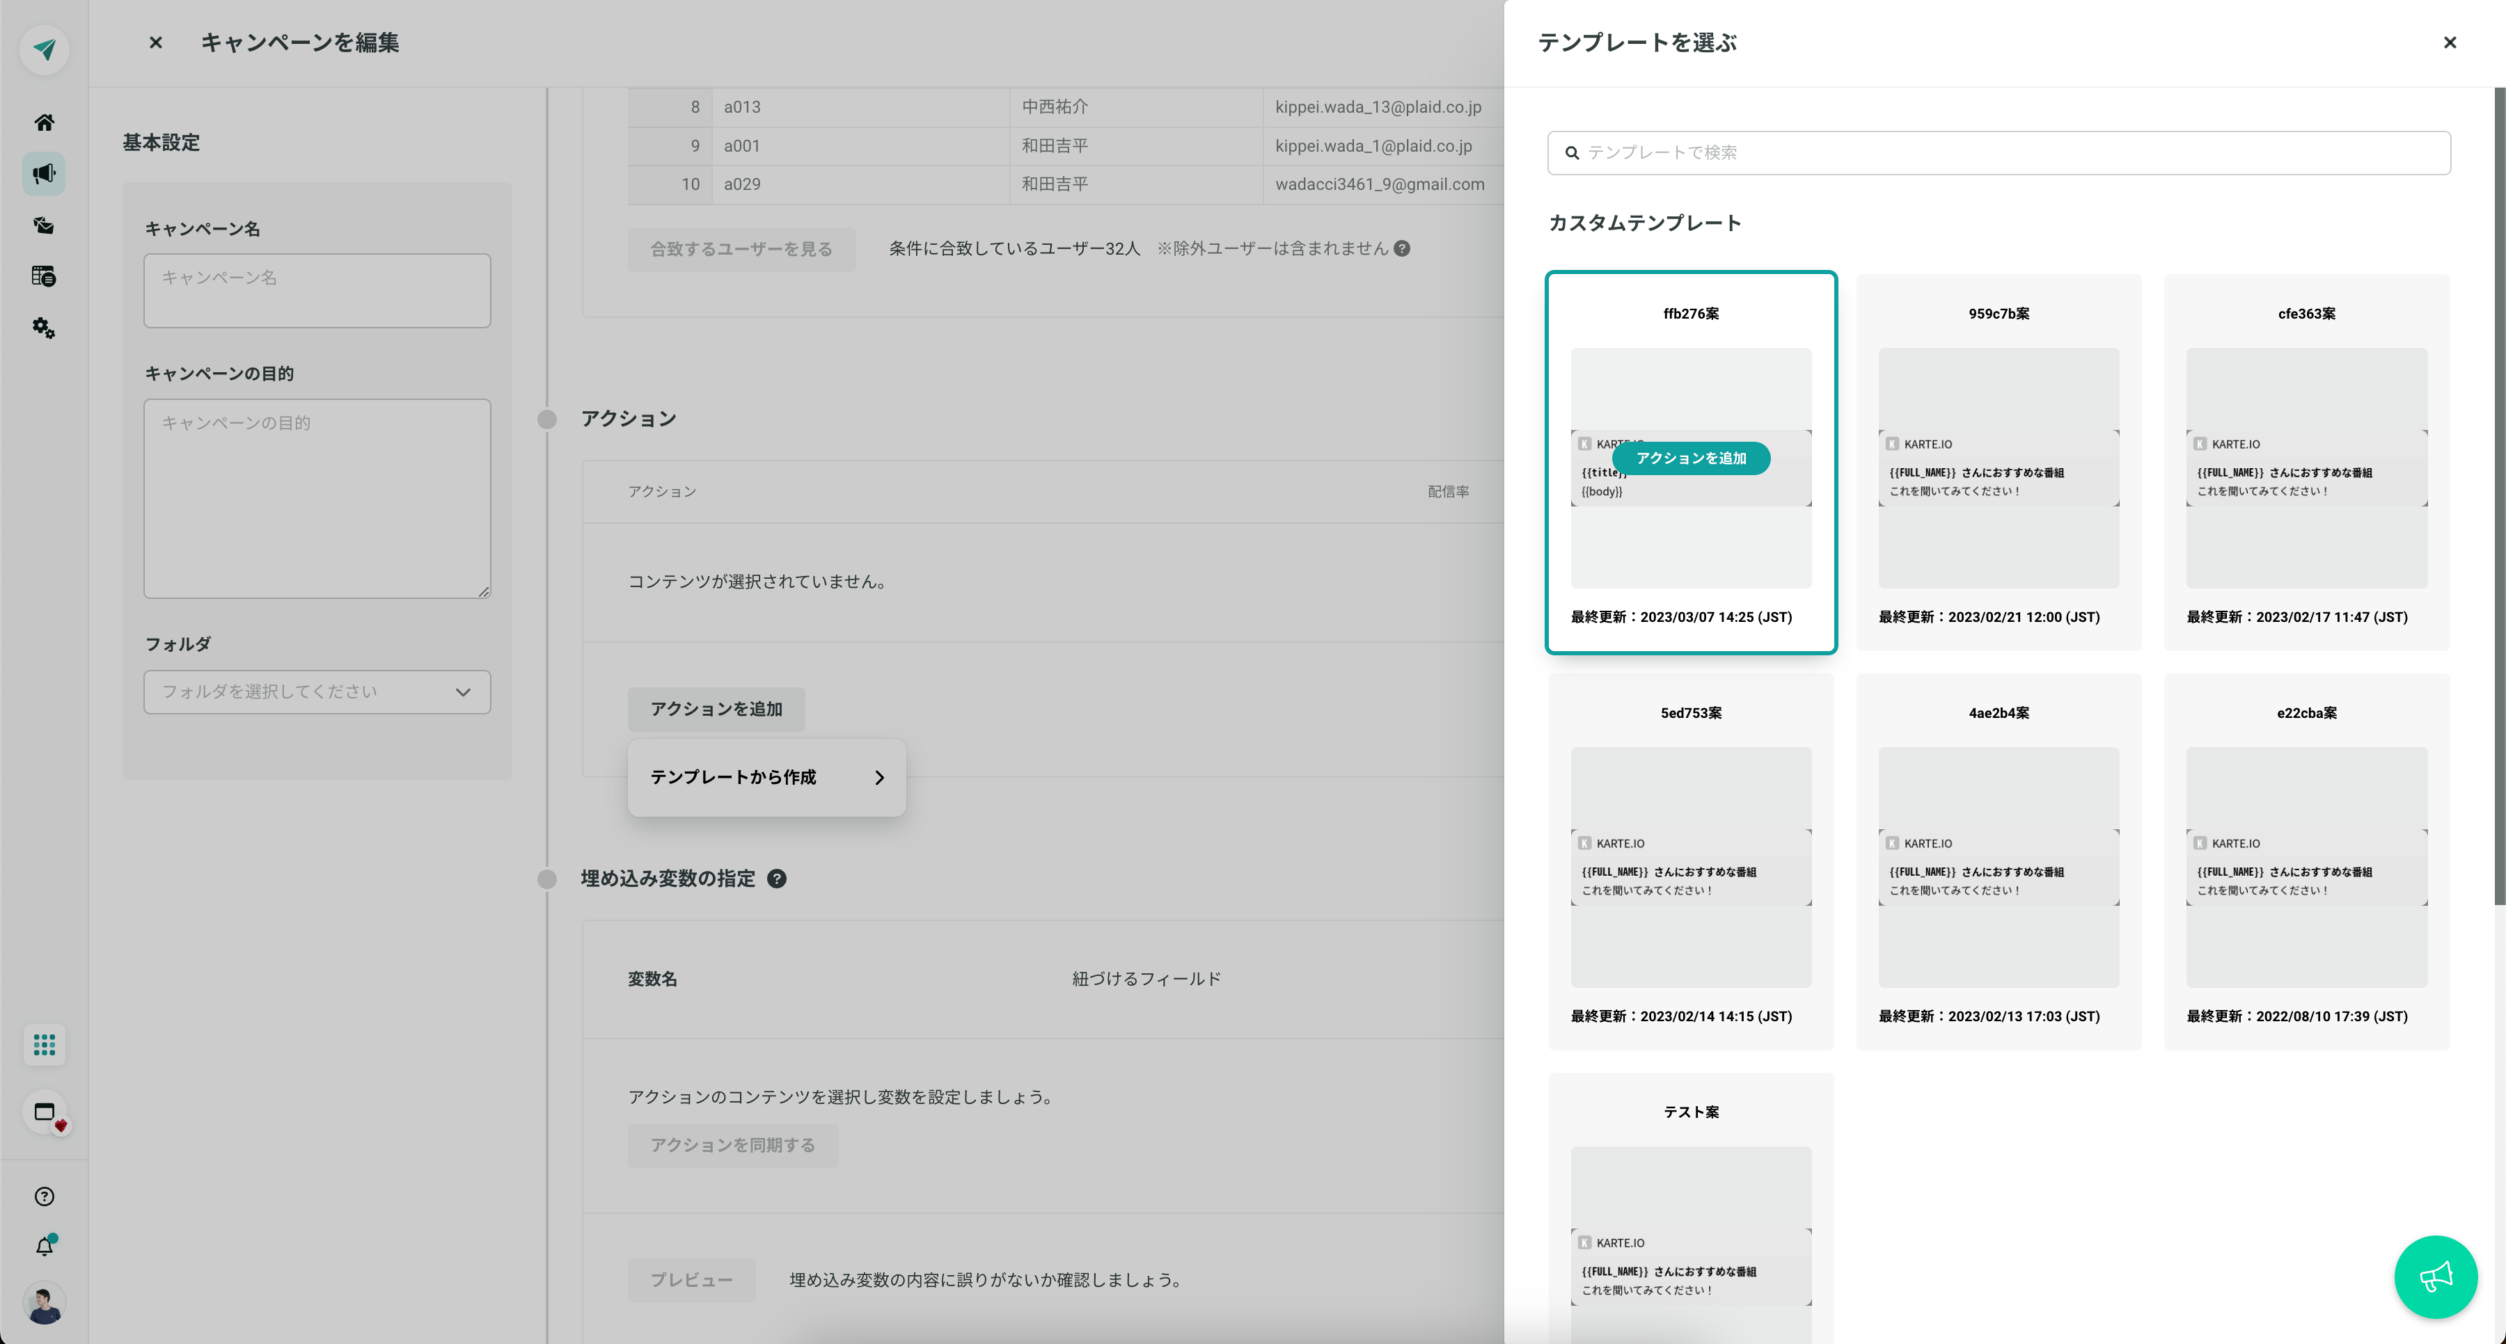This screenshot has height=1344, width=2506.
Task: Focus the キャンペーン名 input field
Action: coord(317,291)
